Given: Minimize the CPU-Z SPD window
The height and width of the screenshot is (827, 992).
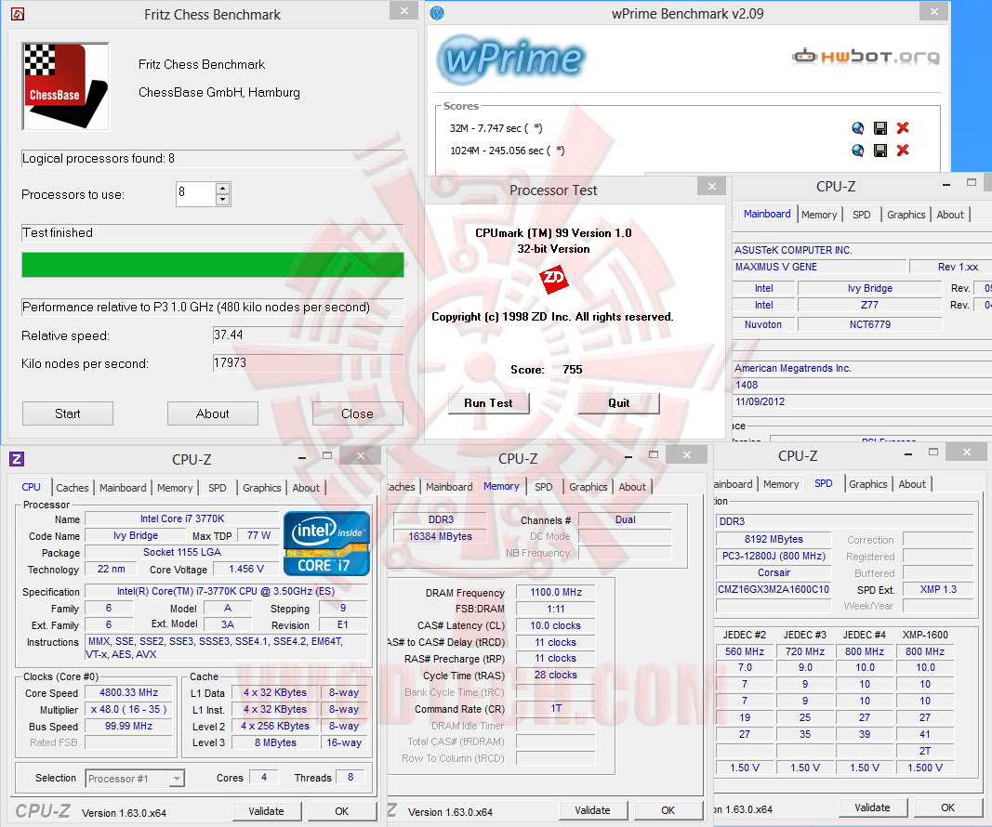Looking at the screenshot, I should coord(908,454).
